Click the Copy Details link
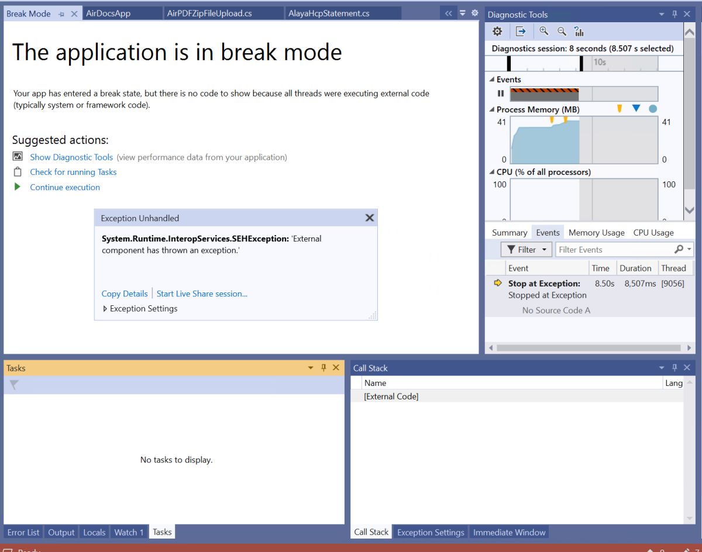This screenshot has height=552, width=702. [125, 294]
